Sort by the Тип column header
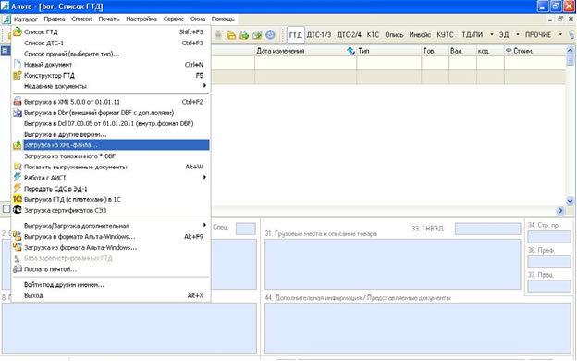This screenshot has width=577, height=361. coord(388,51)
